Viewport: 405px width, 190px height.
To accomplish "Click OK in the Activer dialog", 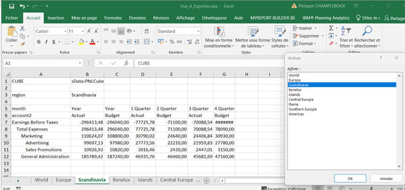I will pos(350,178).
